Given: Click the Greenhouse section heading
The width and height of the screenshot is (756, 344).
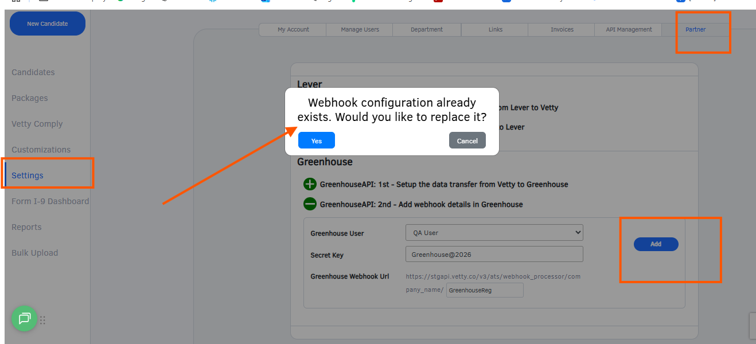Looking at the screenshot, I should pyautogui.click(x=325, y=162).
